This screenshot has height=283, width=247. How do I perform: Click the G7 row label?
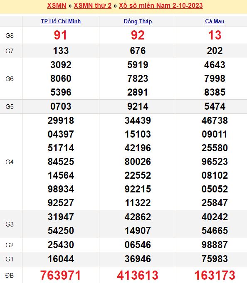coord(10,51)
